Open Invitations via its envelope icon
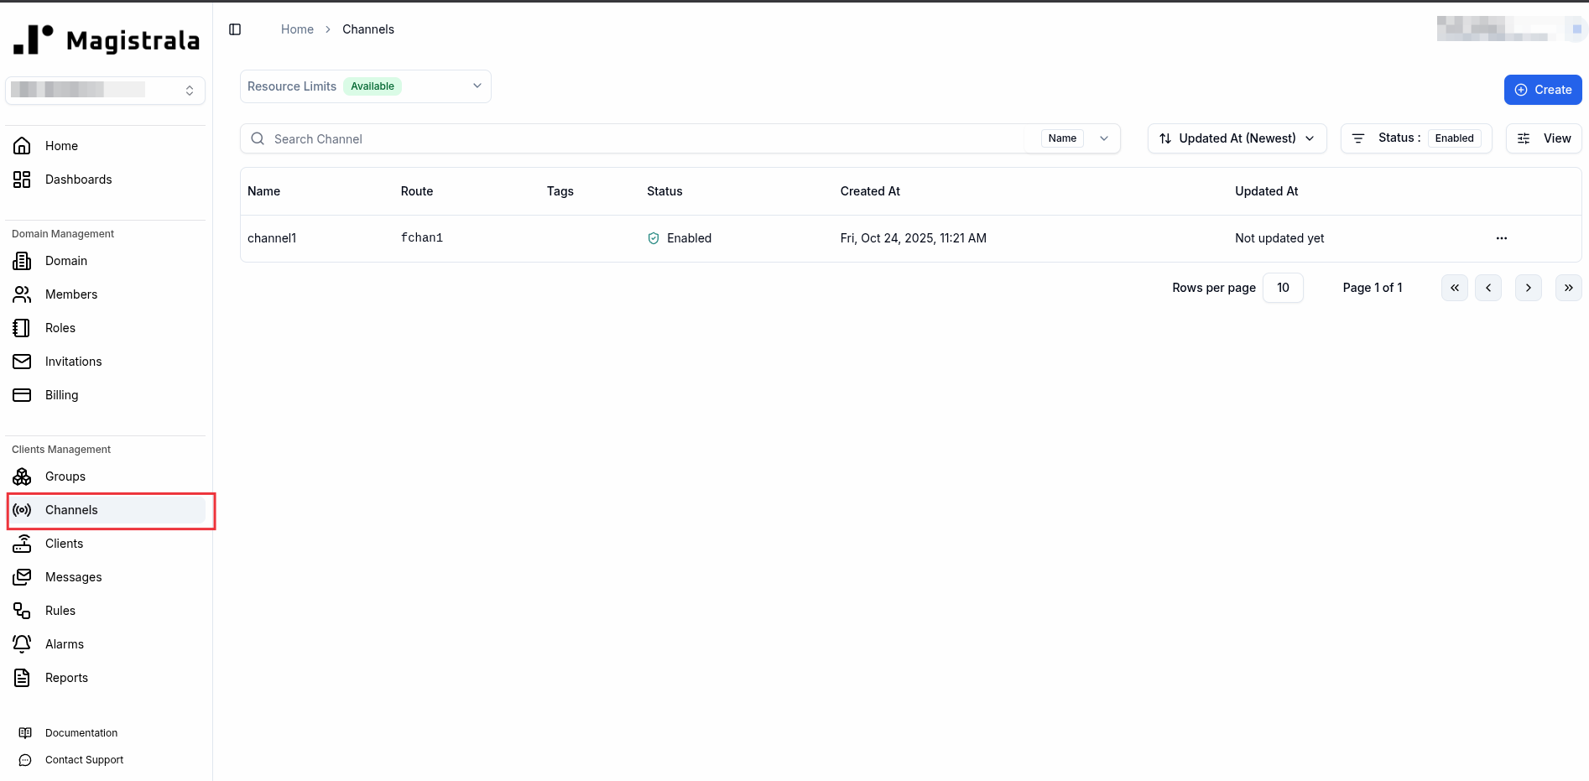1589x781 pixels. click(22, 361)
